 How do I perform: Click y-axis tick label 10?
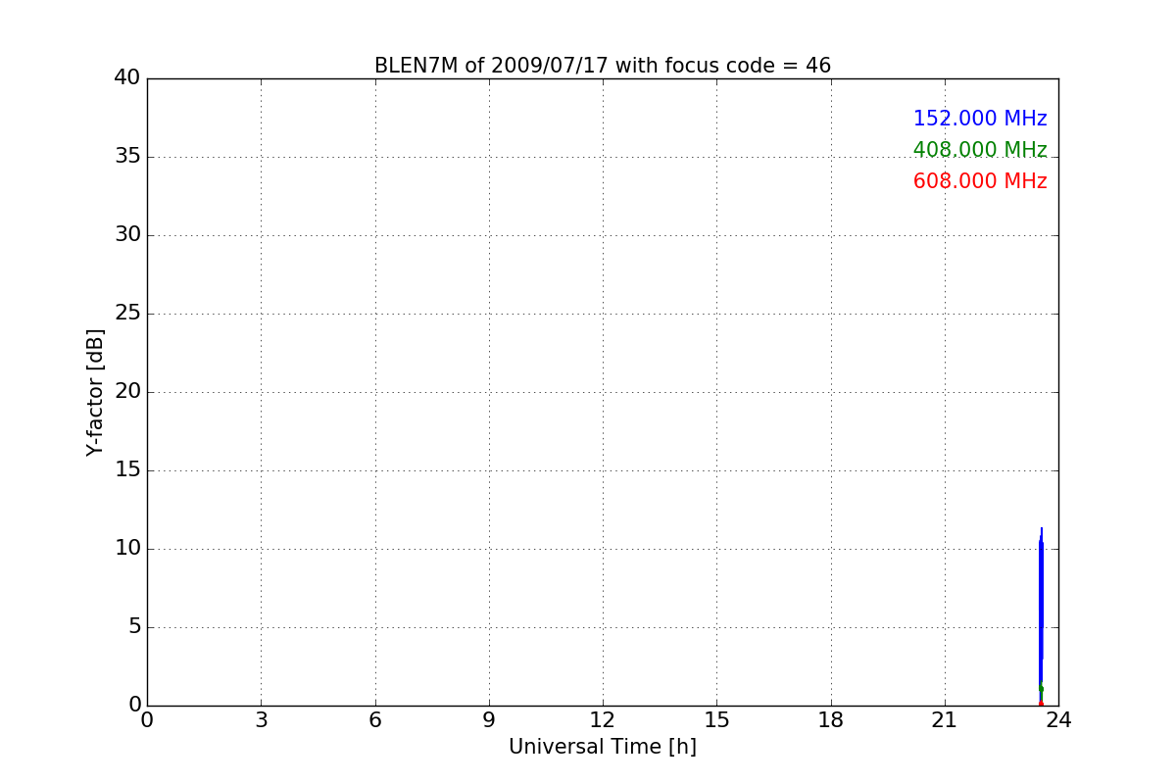tap(127, 548)
